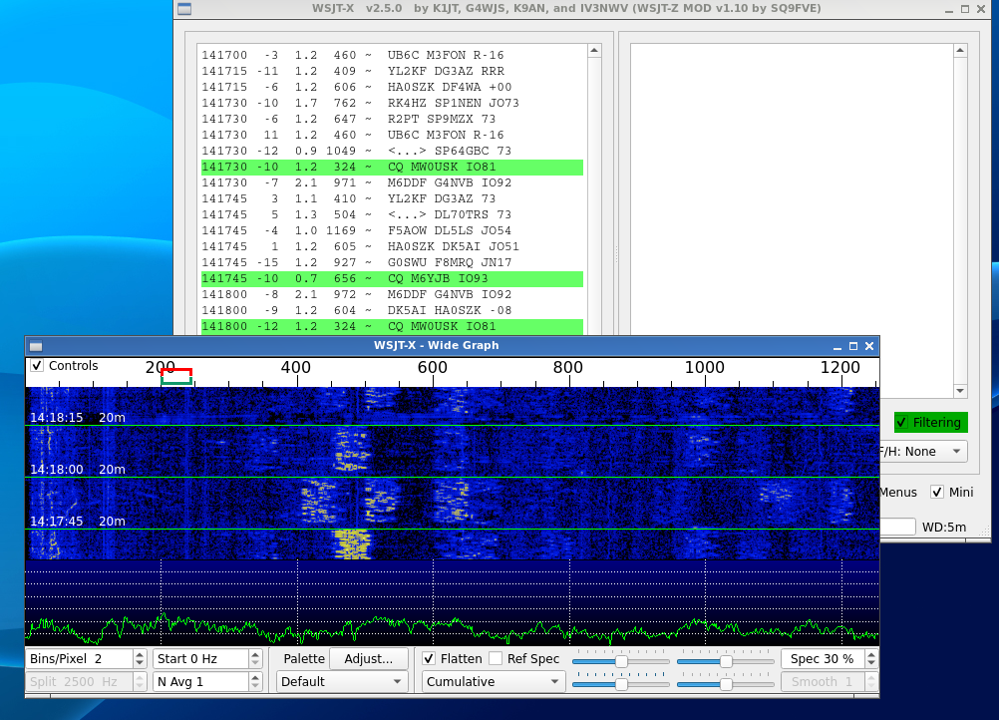
Task: Click the band activity scroll-up arrow
Action: click(594, 50)
